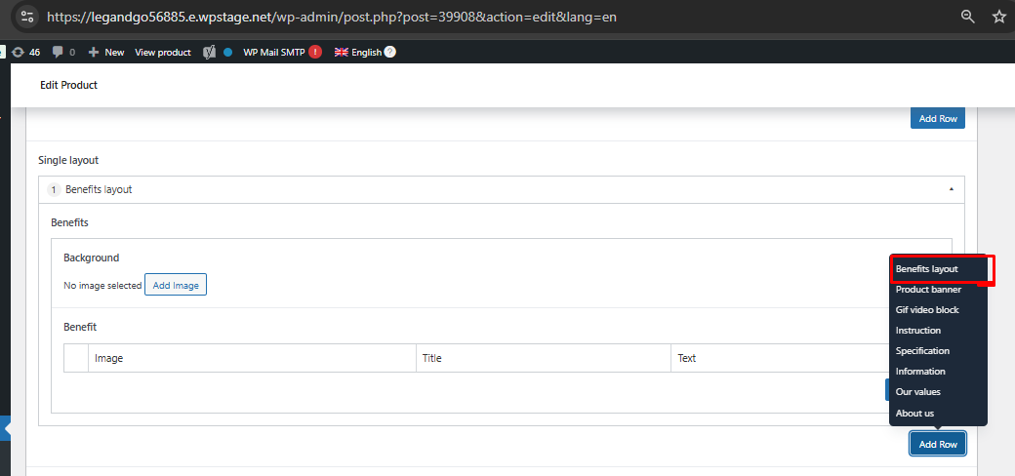Select the Instruction layout option
This screenshot has width=1015, height=476.
pos(917,331)
